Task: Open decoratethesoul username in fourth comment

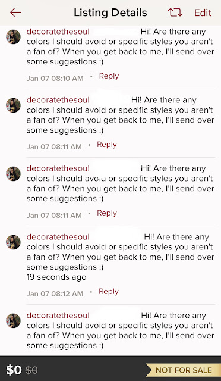Action: point(58,237)
